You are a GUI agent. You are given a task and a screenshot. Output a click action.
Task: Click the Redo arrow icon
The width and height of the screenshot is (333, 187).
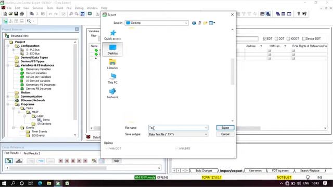coord(56,14)
